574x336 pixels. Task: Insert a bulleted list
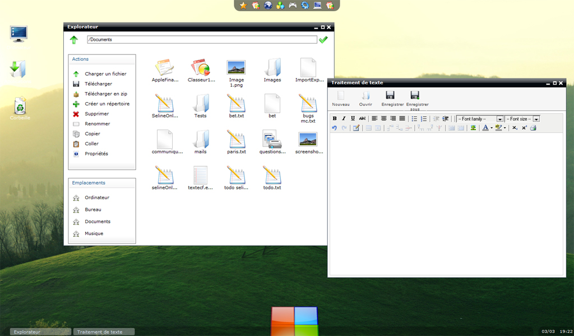pyautogui.click(x=414, y=119)
